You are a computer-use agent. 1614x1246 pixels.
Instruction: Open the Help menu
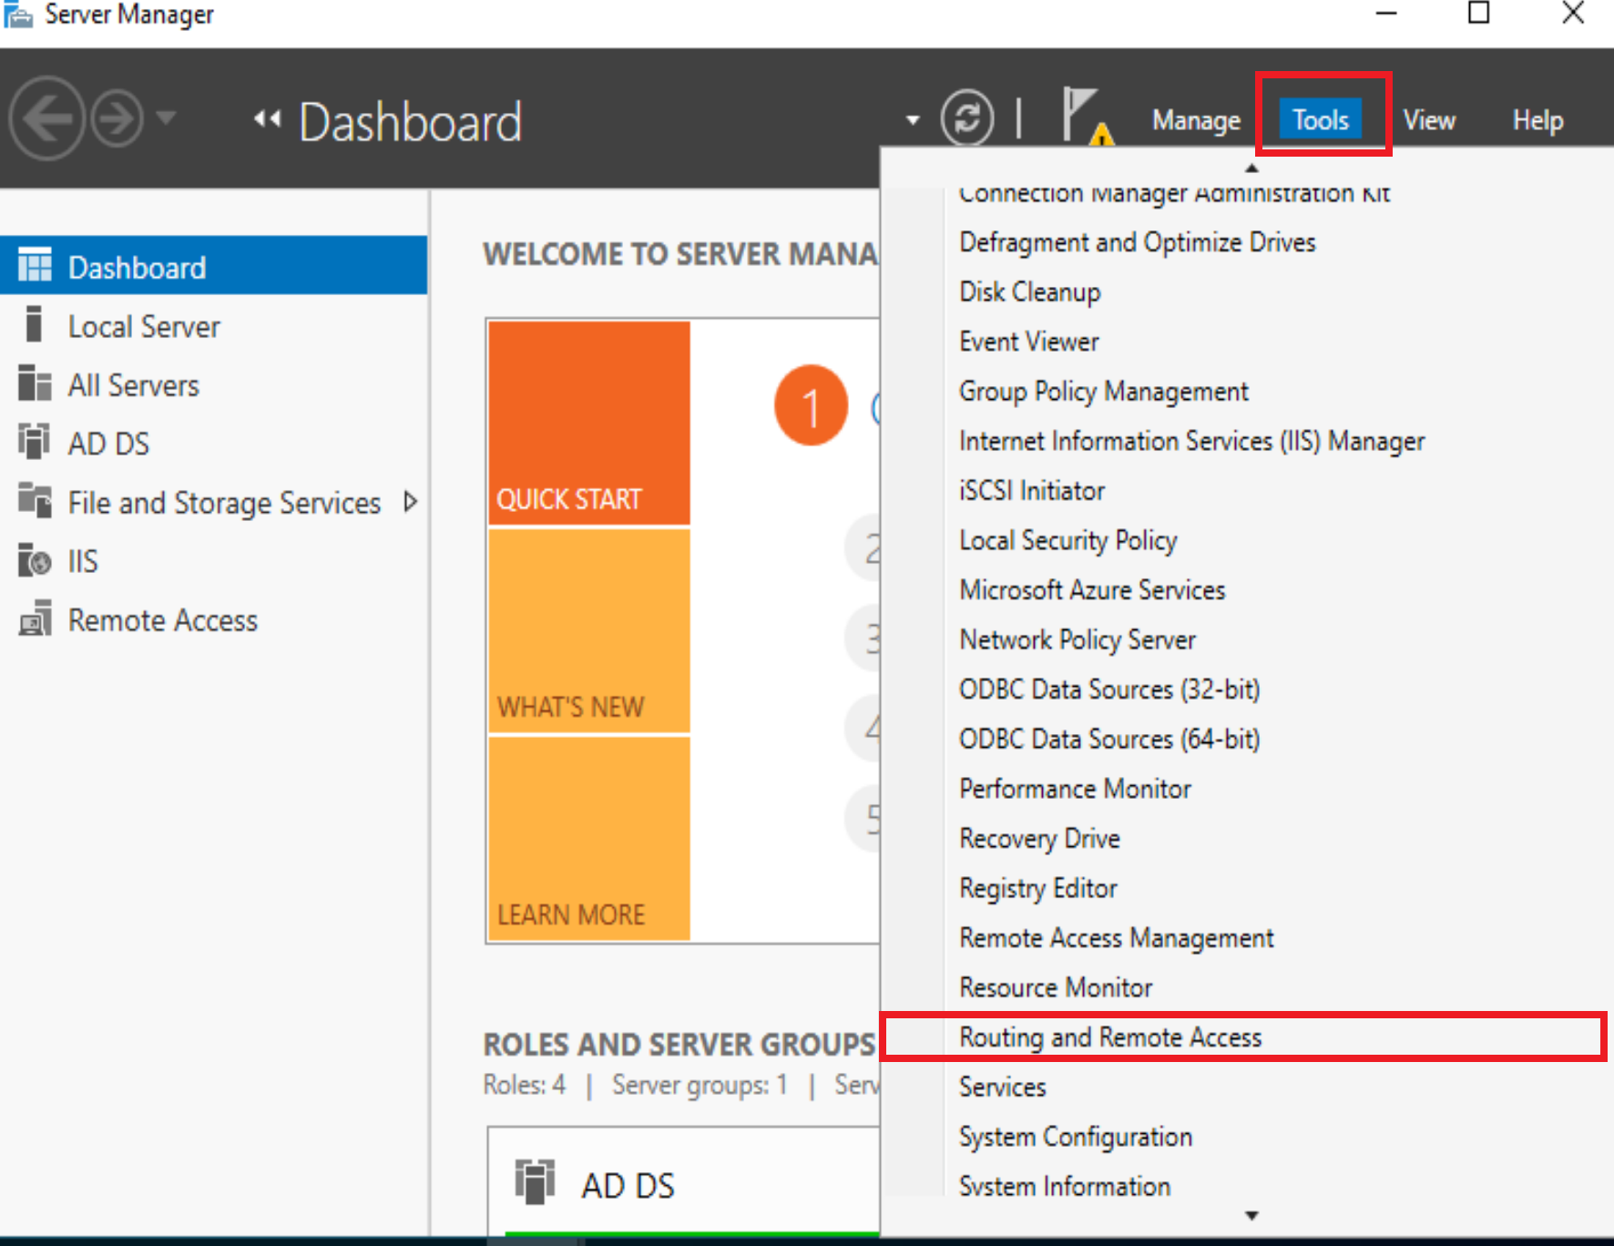pyautogui.click(x=1537, y=120)
